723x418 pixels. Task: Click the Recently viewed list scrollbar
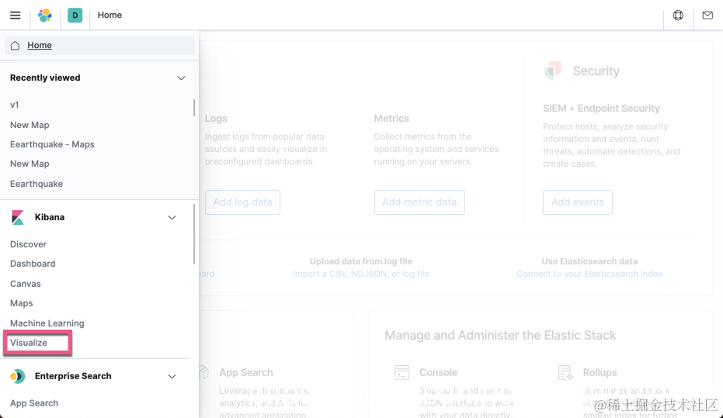(x=194, y=108)
